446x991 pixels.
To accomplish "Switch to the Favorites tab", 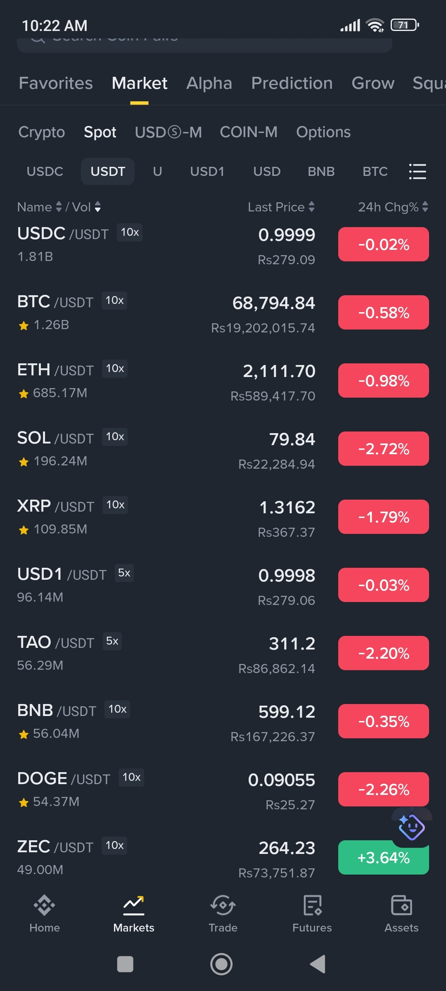I will [56, 83].
